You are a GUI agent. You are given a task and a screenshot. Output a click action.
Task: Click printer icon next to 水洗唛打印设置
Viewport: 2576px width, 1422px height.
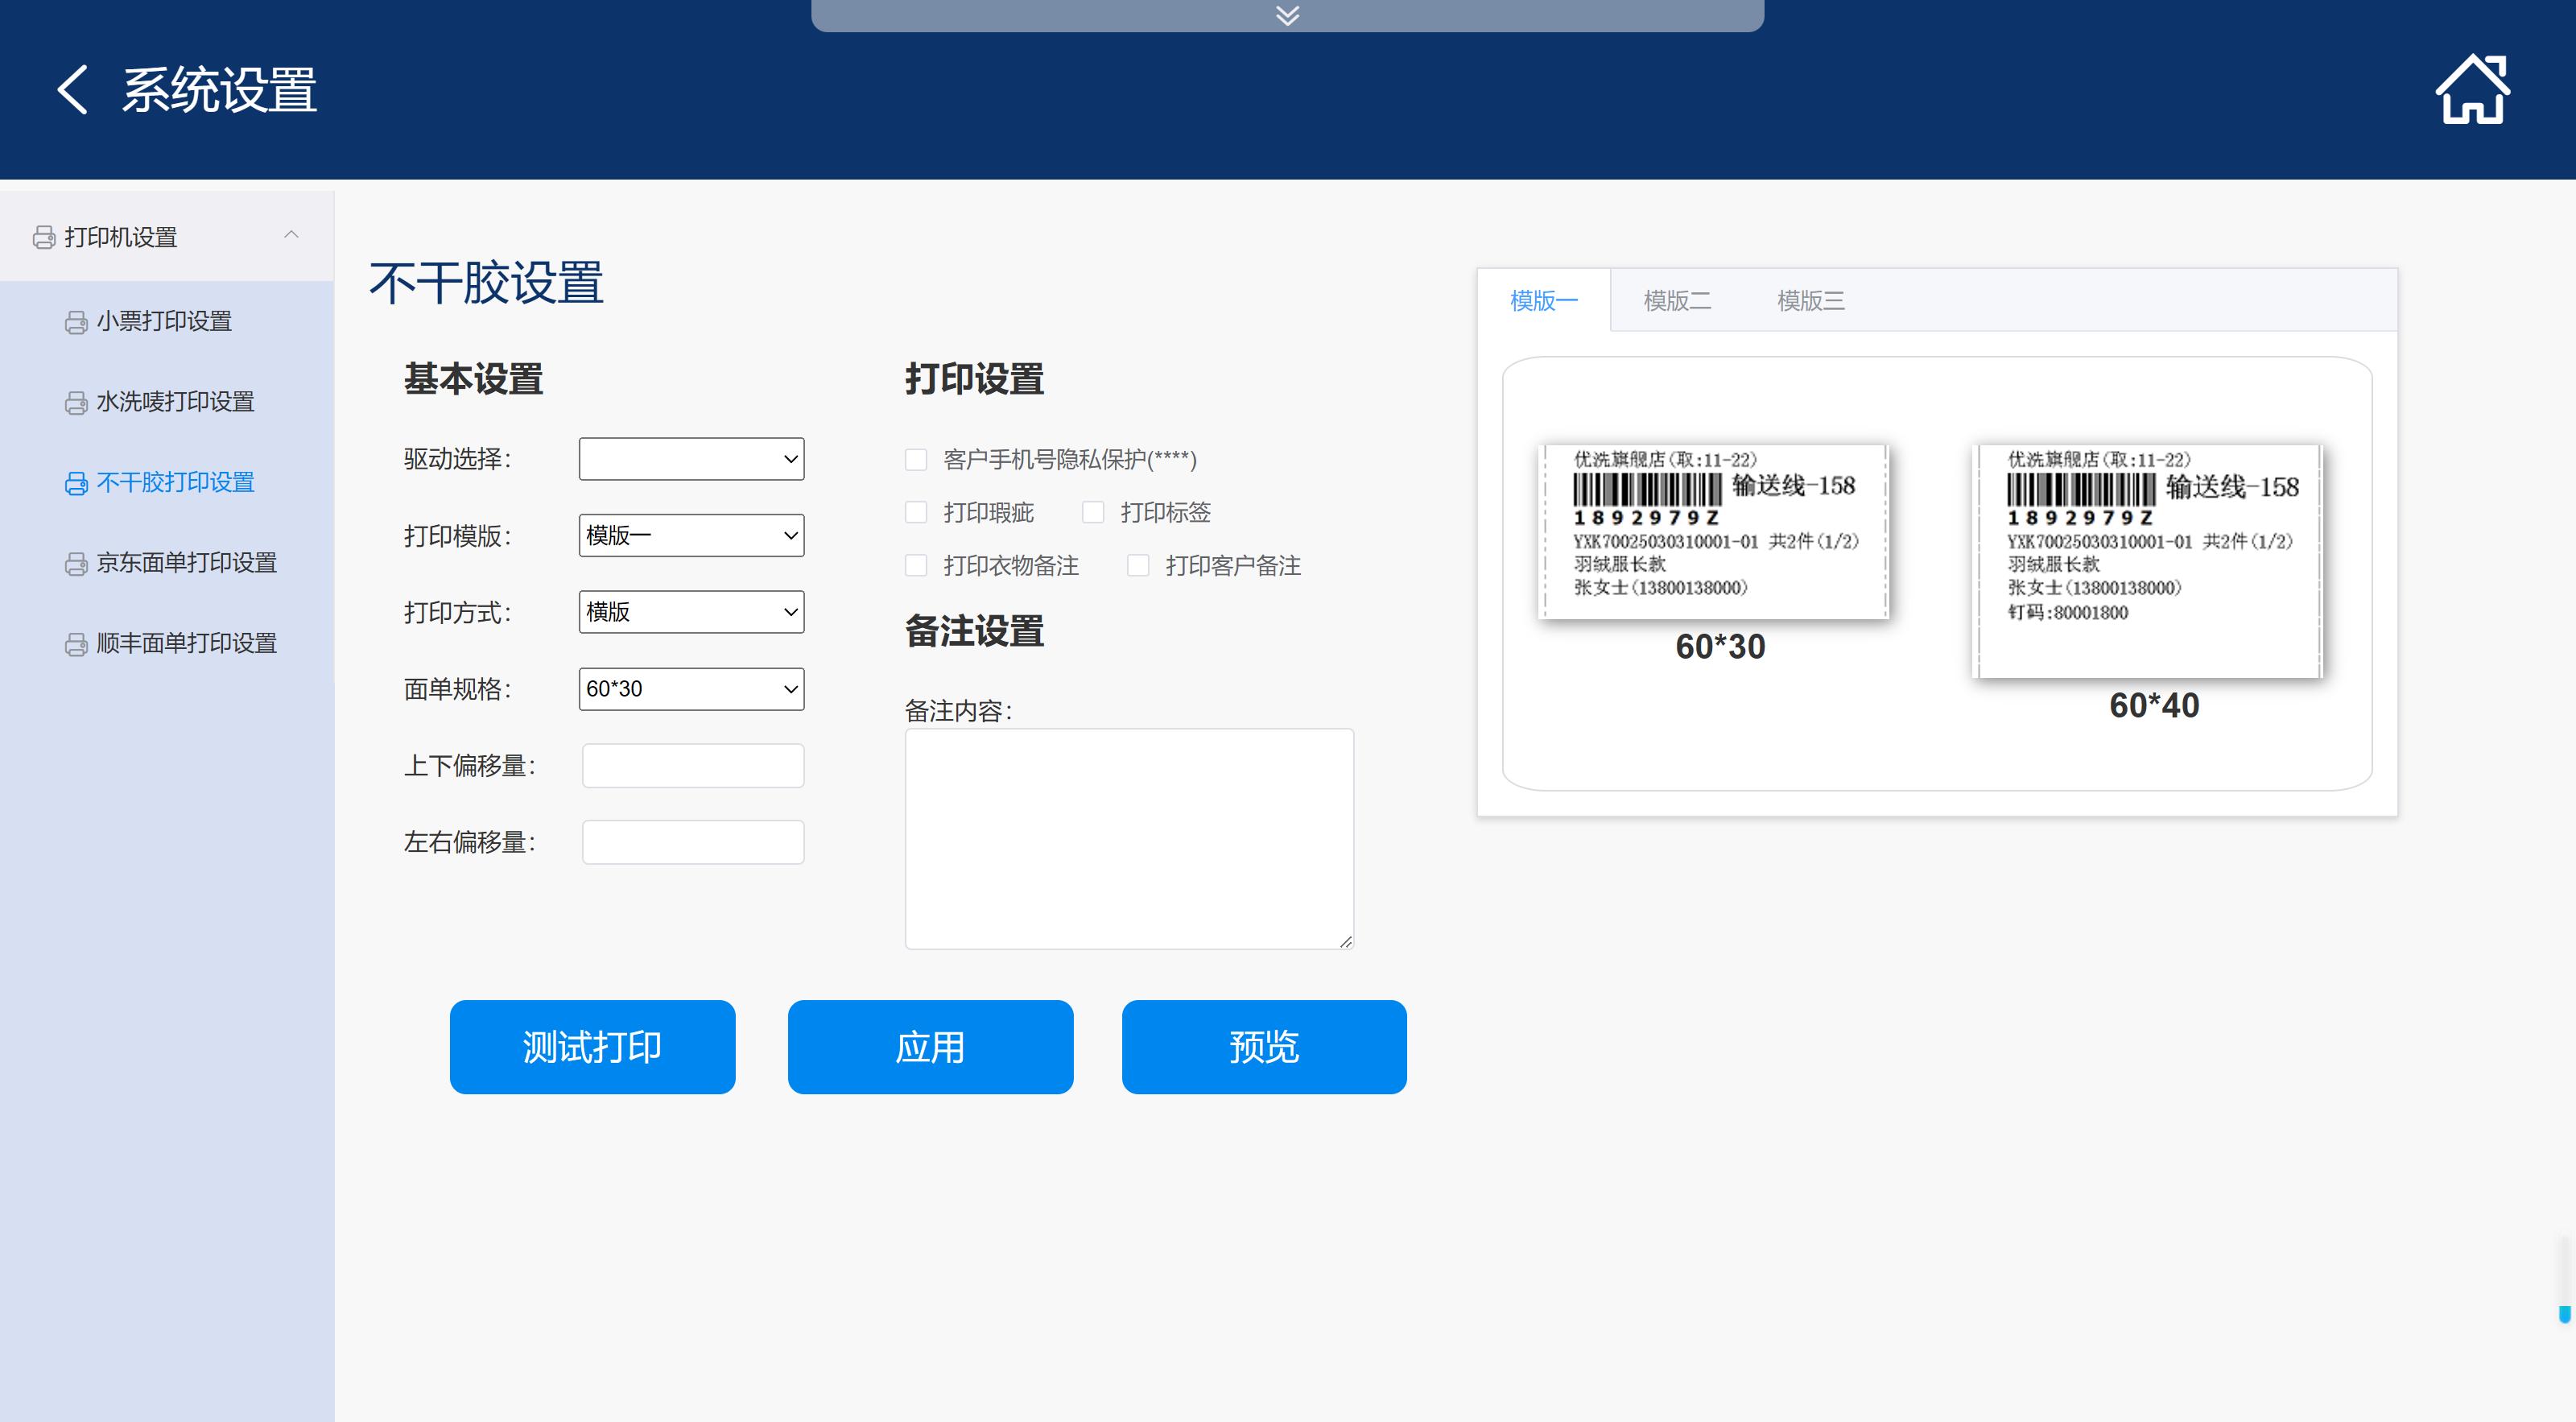[x=76, y=403]
